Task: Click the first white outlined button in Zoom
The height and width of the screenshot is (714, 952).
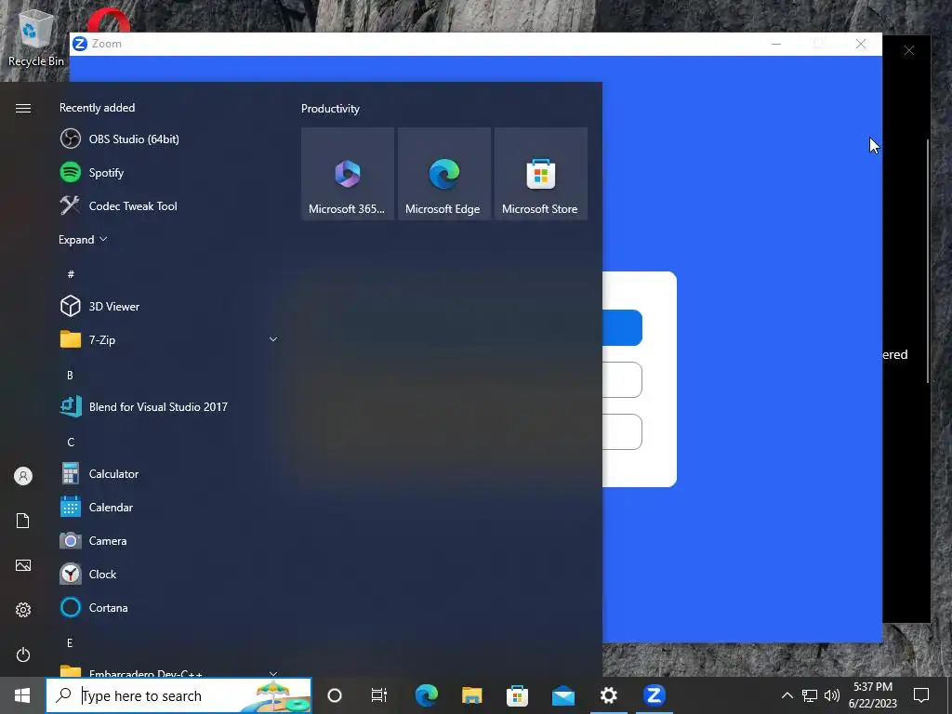Action: 622,379
